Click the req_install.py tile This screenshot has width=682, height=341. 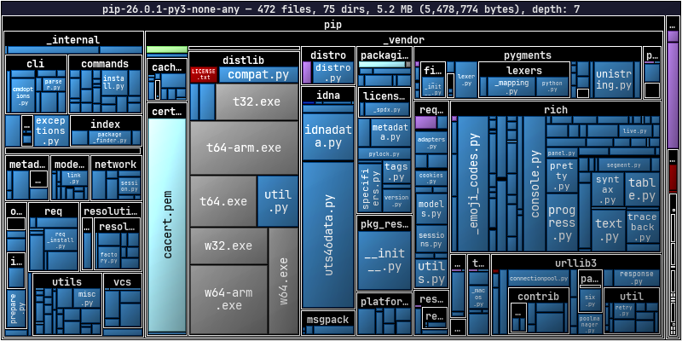point(61,240)
